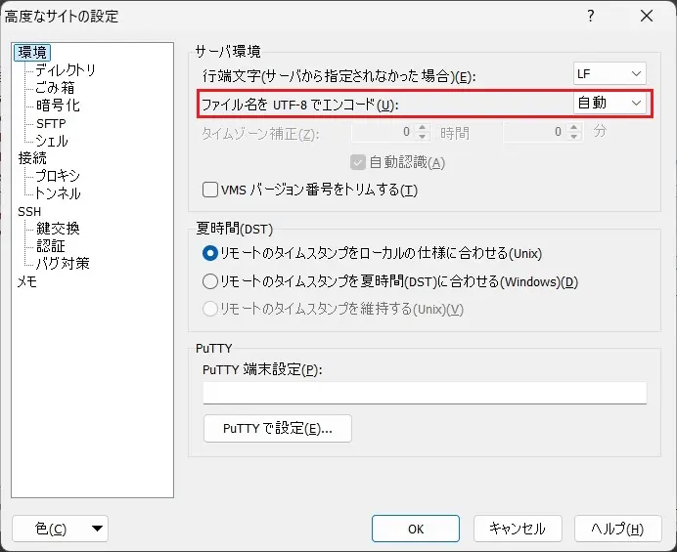This screenshot has height=552, width=677.
Task: Click the キャンセル button
Action: click(517, 529)
